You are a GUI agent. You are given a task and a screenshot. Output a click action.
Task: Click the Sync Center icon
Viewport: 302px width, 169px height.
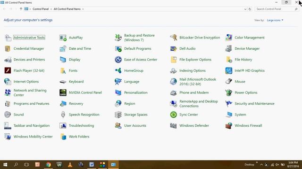click(x=174, y=115)
